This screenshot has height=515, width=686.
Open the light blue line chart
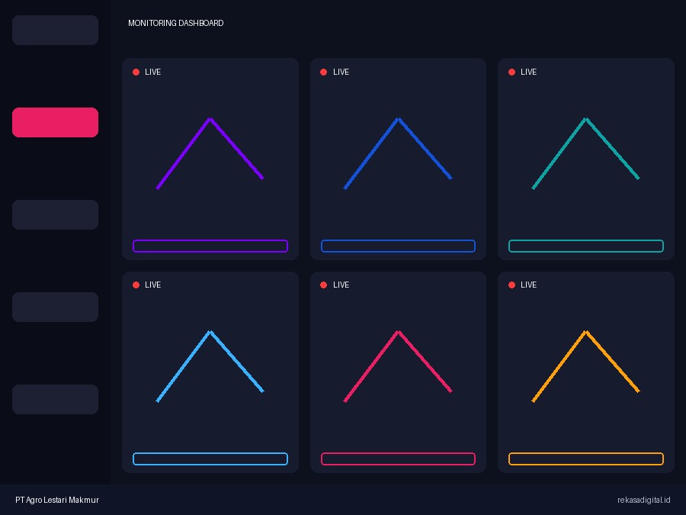pos(210,366)
